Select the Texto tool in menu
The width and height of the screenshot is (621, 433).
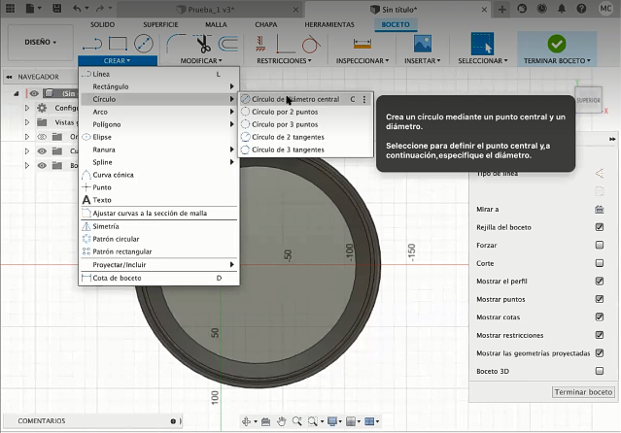coord(101,199)
